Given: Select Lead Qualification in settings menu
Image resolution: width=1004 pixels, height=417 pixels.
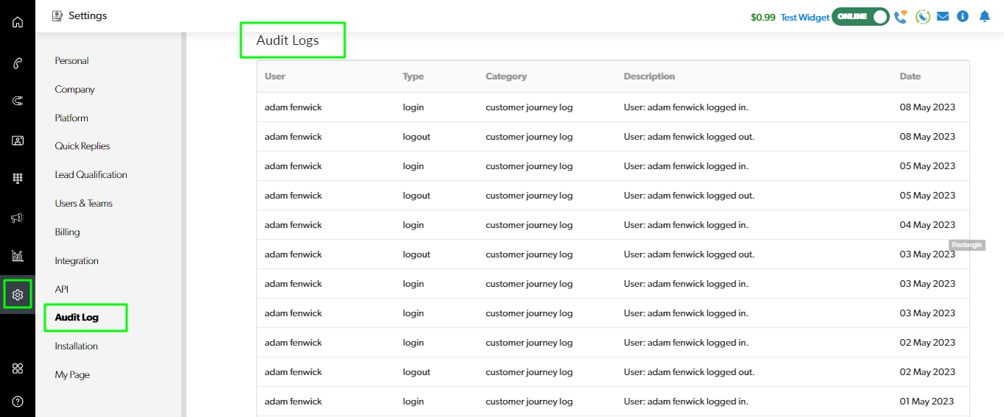Looking at the screenshot, I should point(91,175).
